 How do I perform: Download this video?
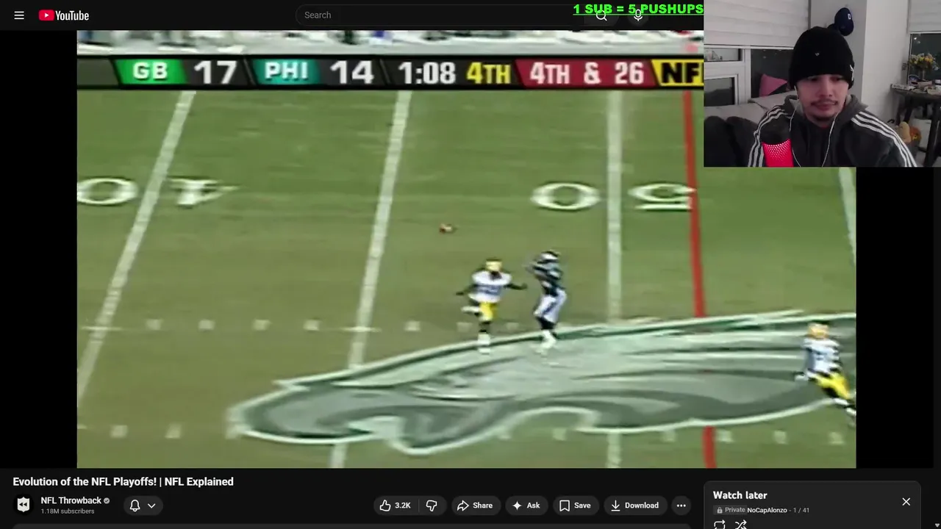(634, 505)
